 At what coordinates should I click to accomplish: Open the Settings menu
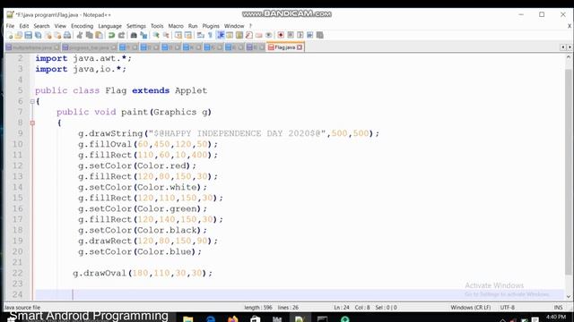136,26
